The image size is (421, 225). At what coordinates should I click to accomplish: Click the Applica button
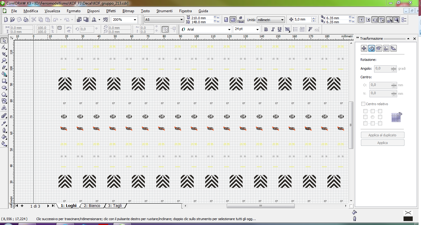(x=382, y=143)
